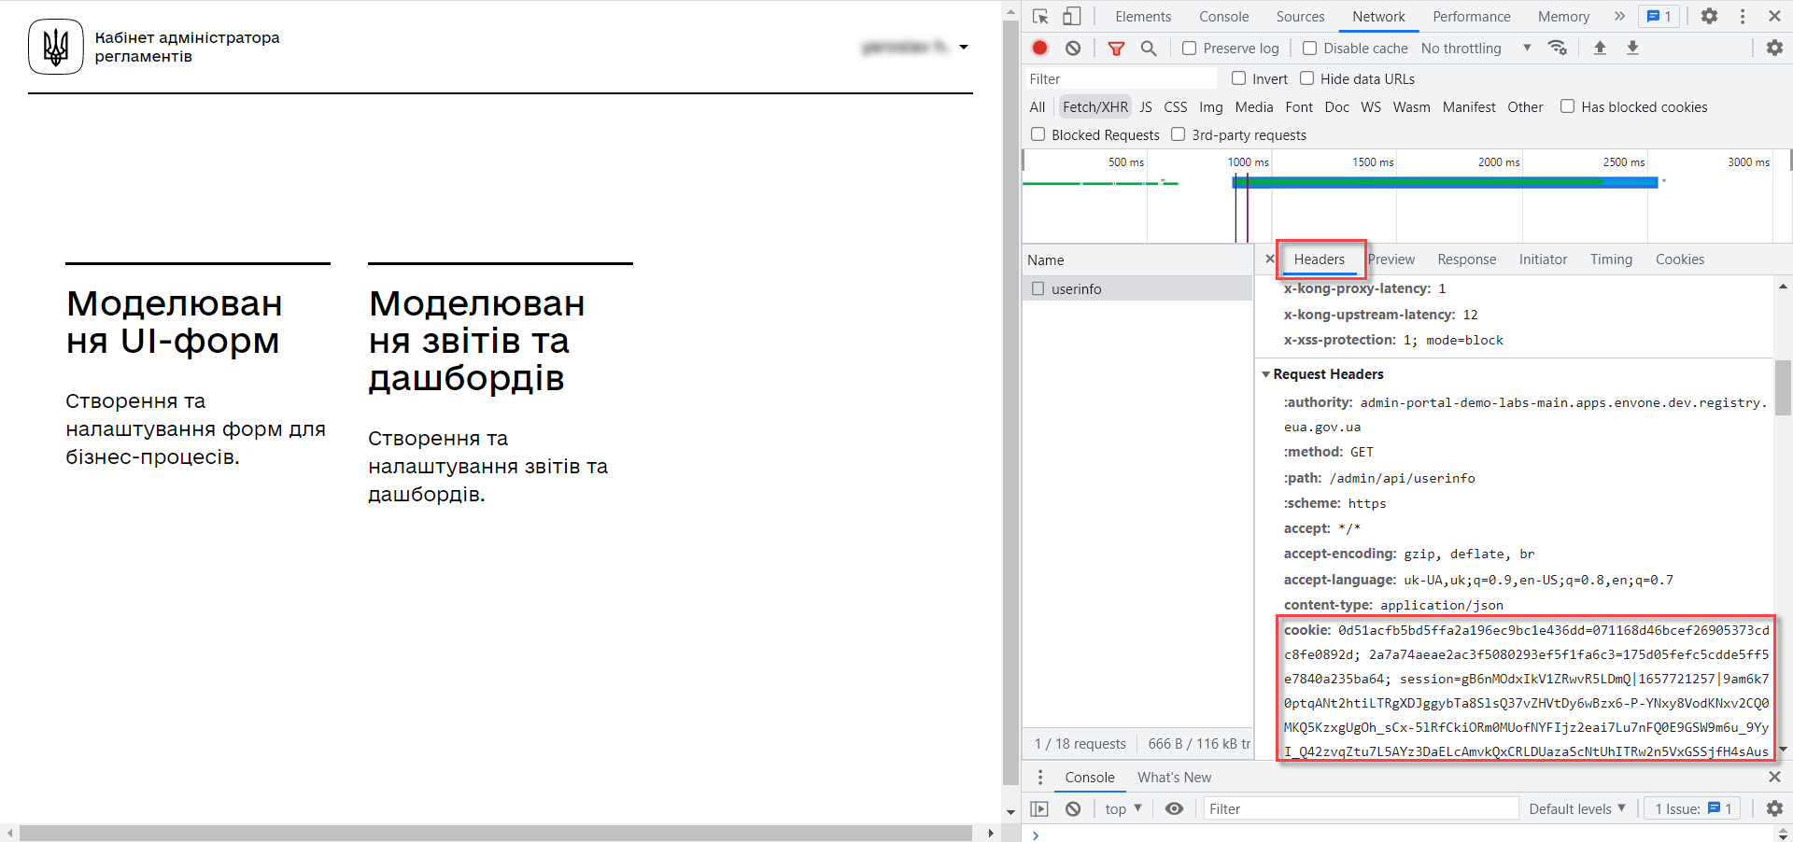Image resolution: width=1793 pixels, height=842 pixels.
Task: Open the request Cookies tab
Action: 1679,260
